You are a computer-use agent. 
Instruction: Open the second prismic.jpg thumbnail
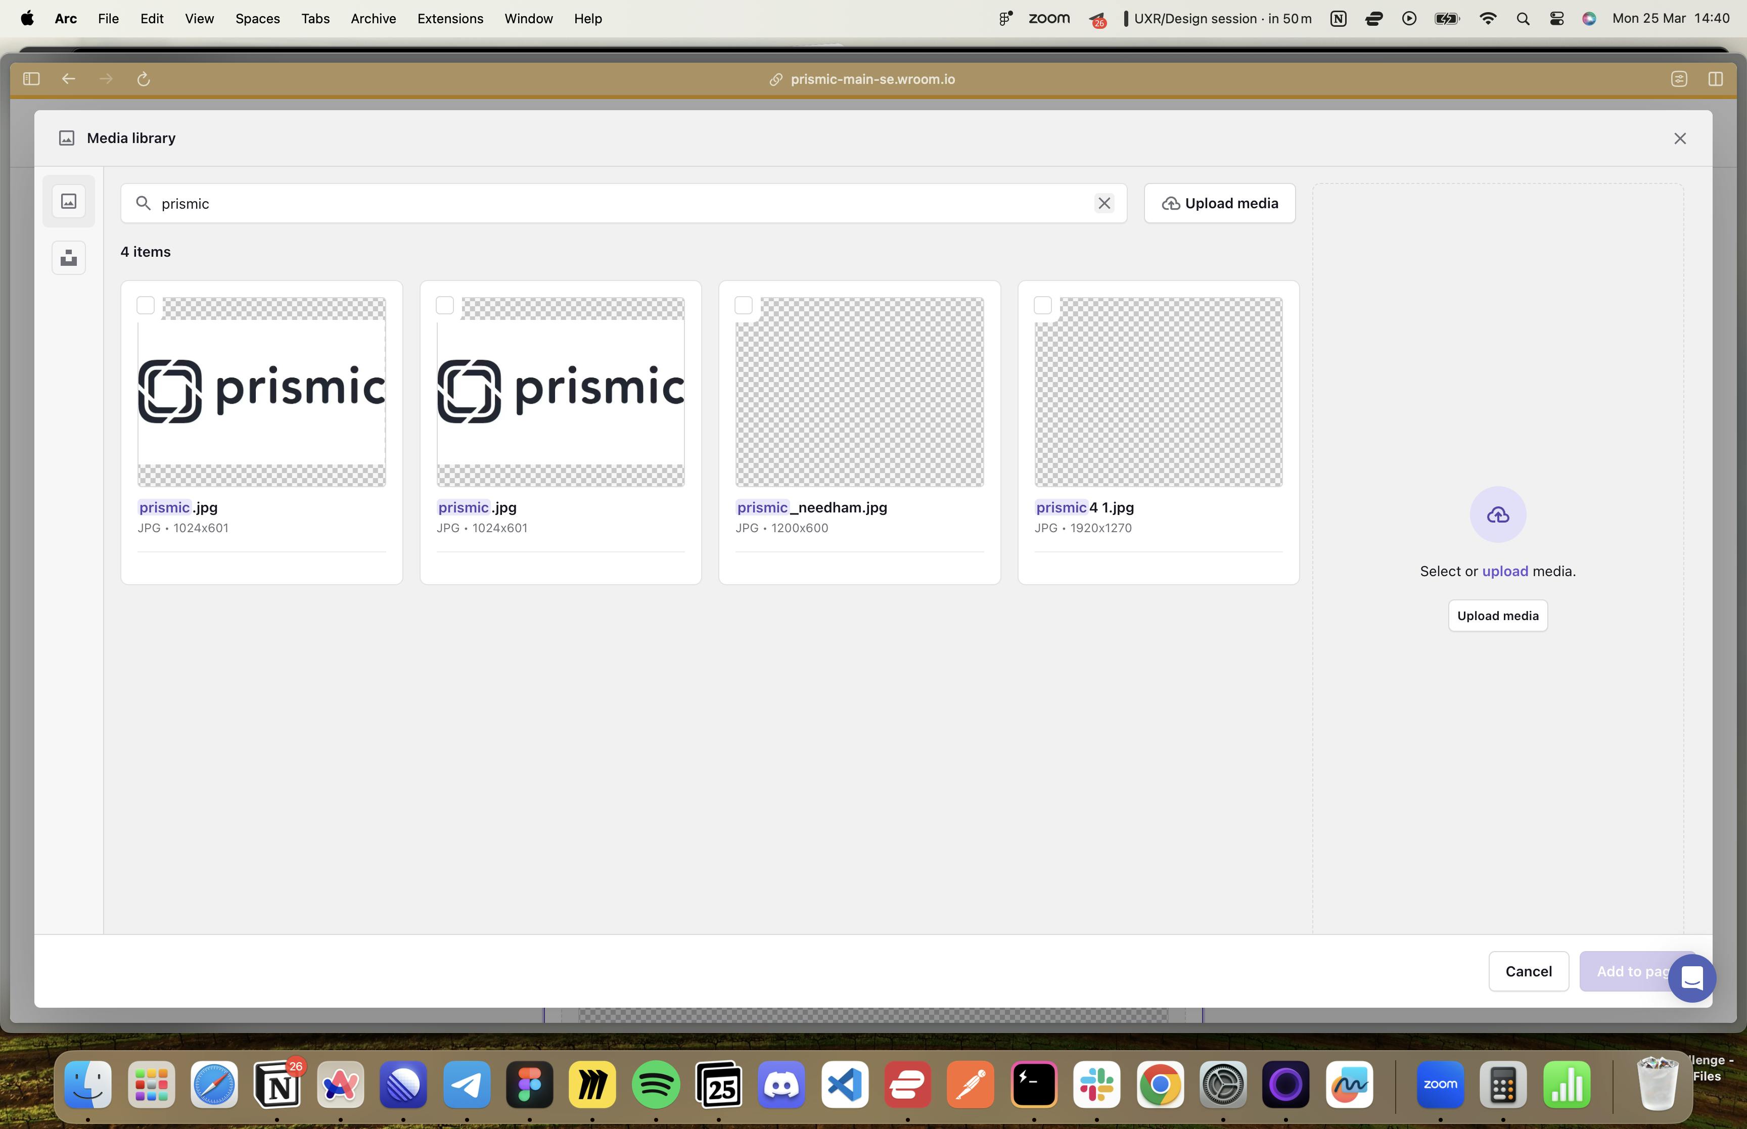point(561,392)
